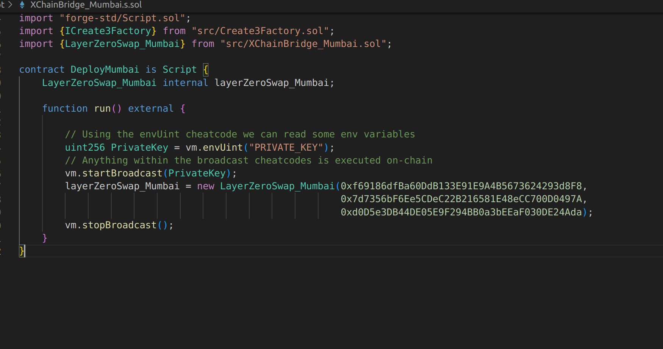Click the breadcrumb chevron before the file icon
663x349 pixels.
(10, 5)
